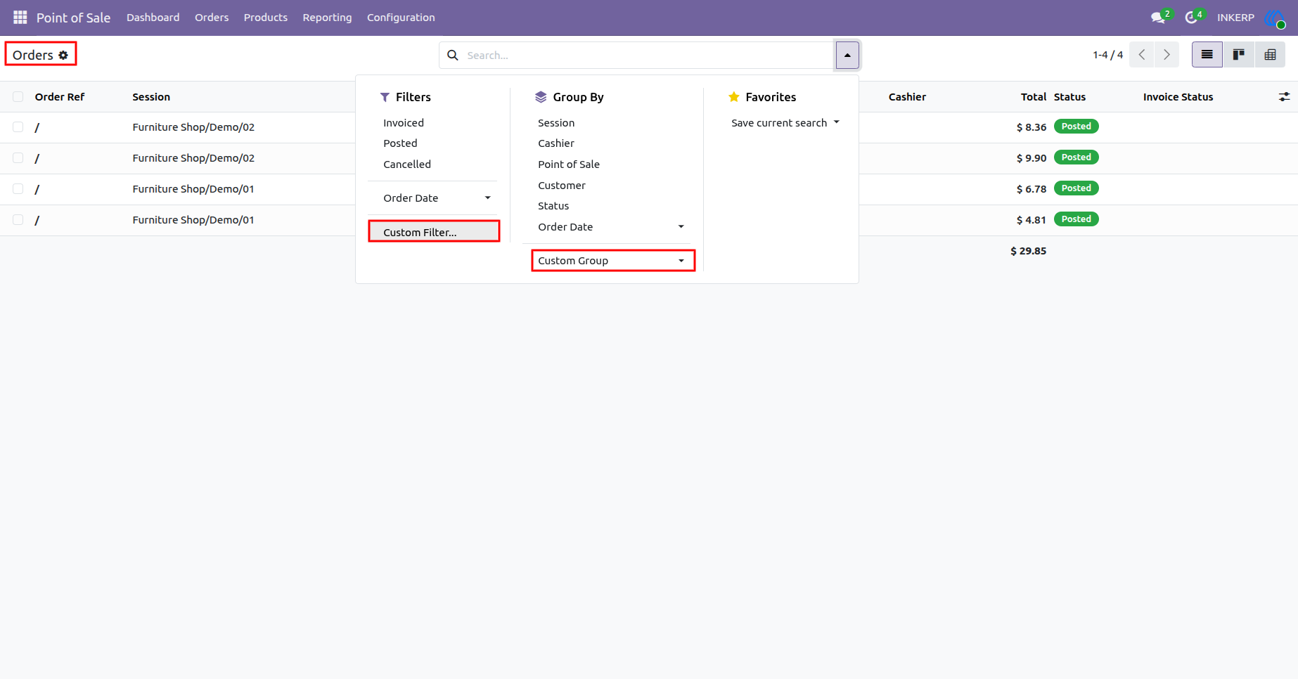Sort by Total column header
The height and width of the screenshot is (679, 1298).
tap(1034, 97)
